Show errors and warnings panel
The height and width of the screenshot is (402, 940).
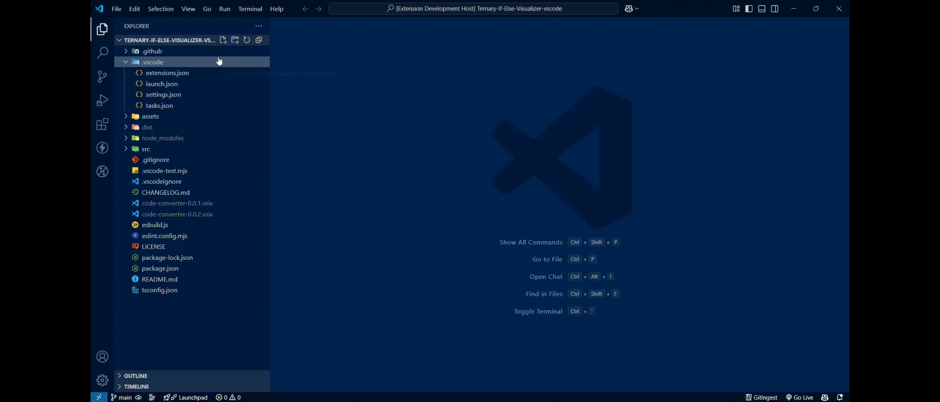(x=228, y=397)
